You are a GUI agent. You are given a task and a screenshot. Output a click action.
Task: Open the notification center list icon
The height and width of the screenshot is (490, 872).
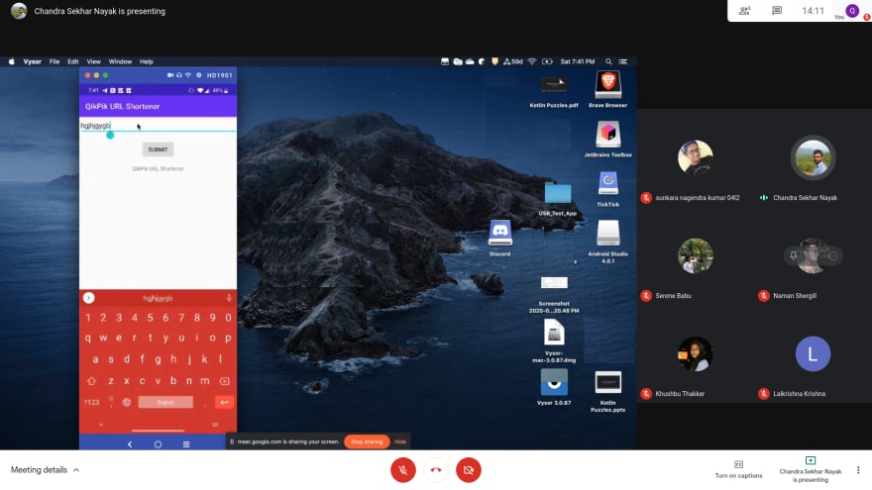623,61
